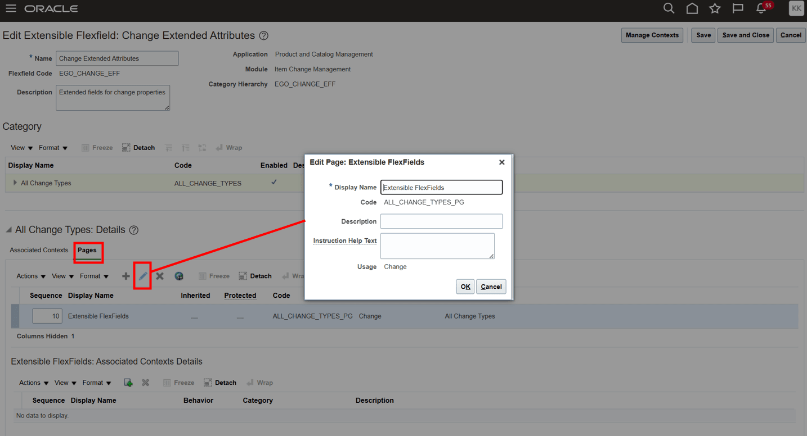Click the Sequence field showing 10

coord(47,316)
